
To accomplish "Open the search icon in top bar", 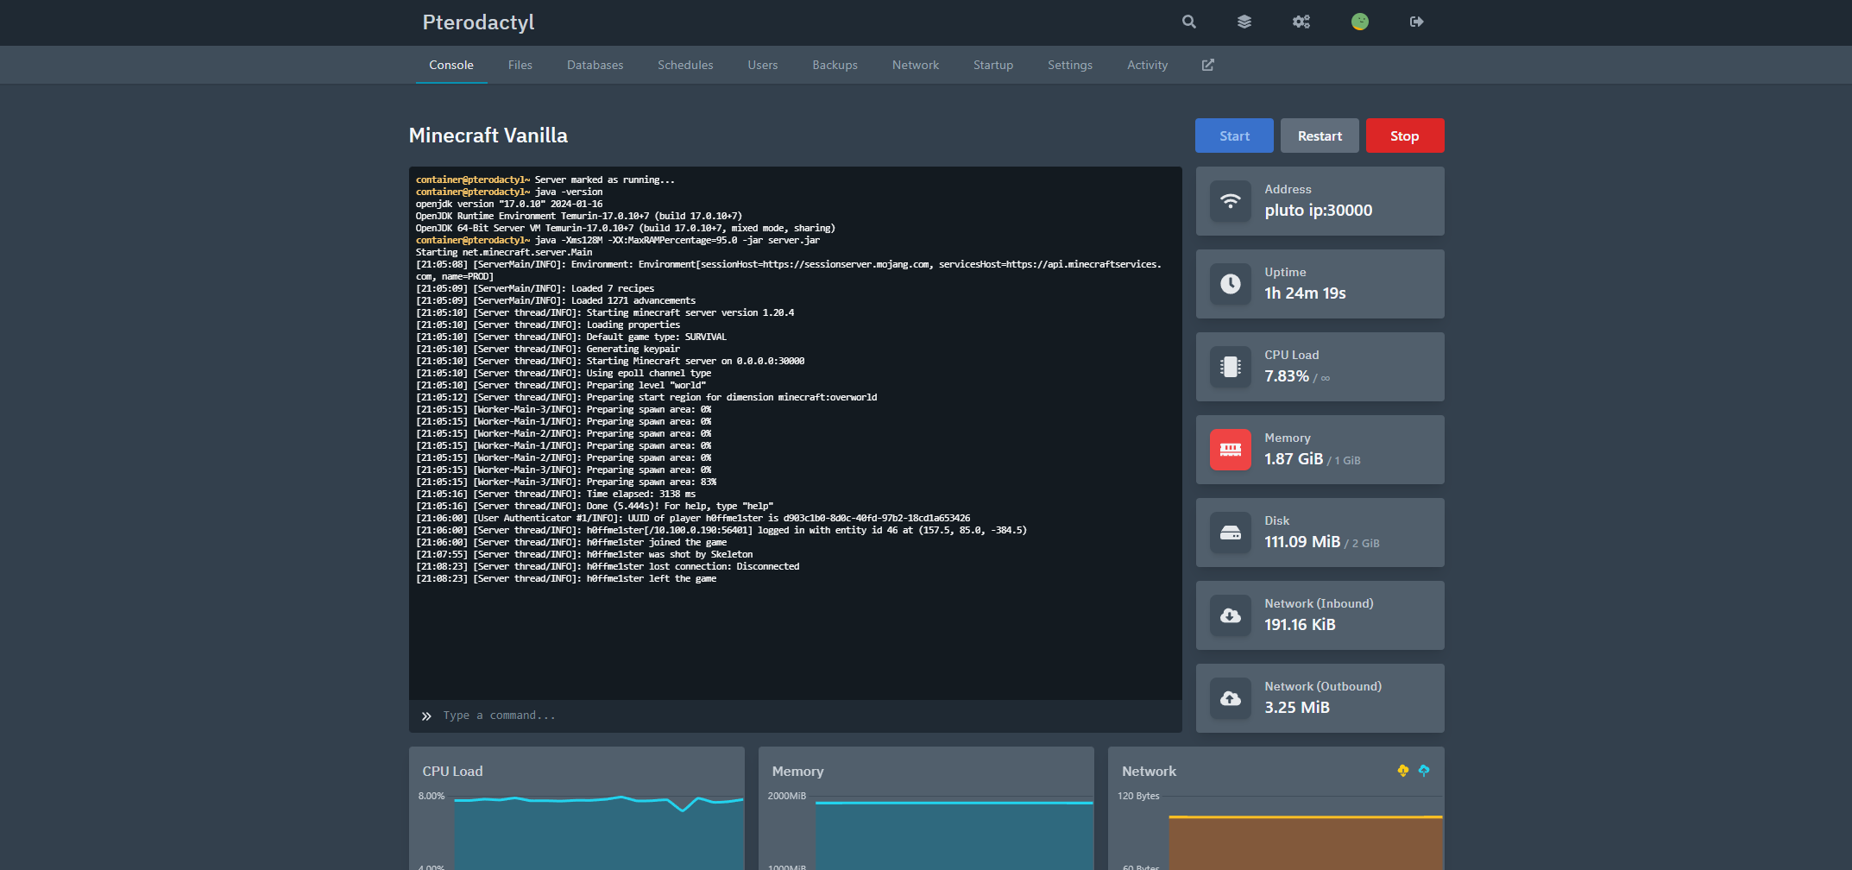I will pos(1188,22).
